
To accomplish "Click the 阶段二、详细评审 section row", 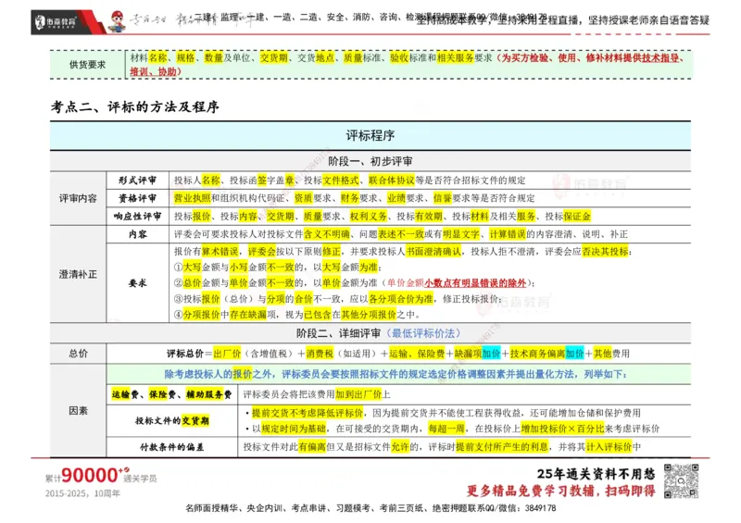I will (370, 333).
